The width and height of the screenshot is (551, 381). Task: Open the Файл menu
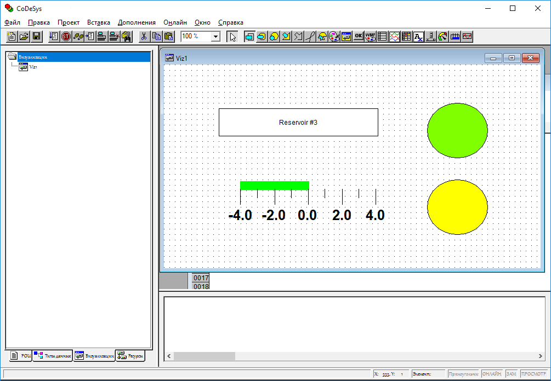tap(12, 22)
